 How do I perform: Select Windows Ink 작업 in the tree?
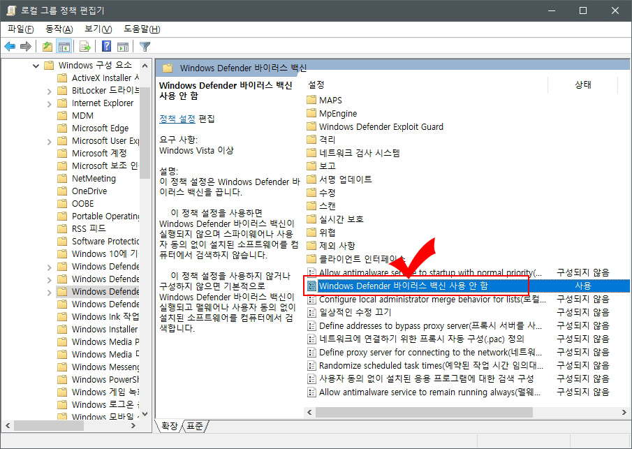(98, 317)
